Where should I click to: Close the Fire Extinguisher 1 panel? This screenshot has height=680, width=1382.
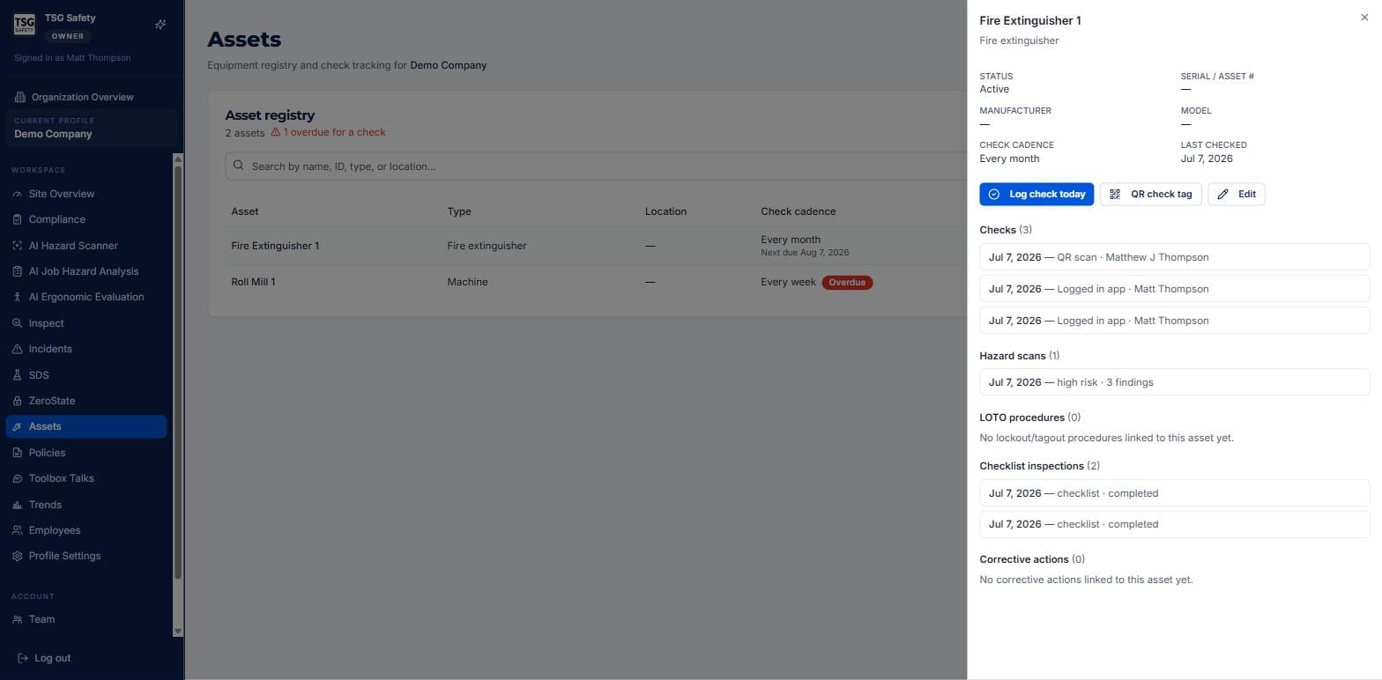click(x=1364, y=18)
